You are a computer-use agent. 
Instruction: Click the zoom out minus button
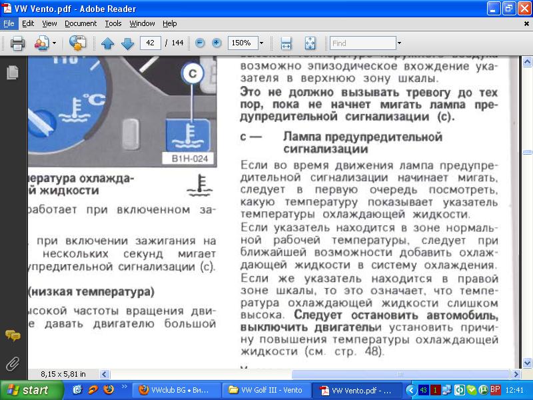coord(200,43)
